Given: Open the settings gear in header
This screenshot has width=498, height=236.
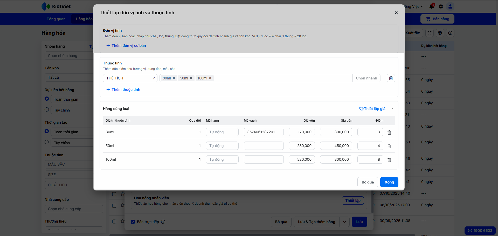Looking at the screenshot, I should pos(441,6).
